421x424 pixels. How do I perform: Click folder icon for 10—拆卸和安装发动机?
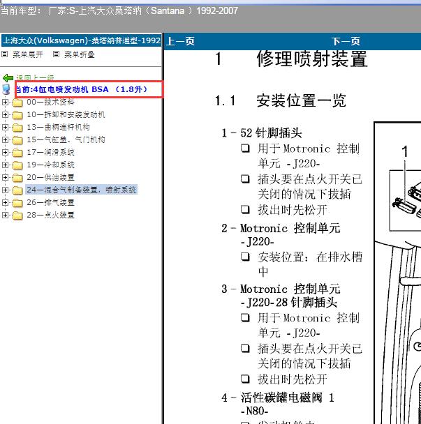click(17, 115)
